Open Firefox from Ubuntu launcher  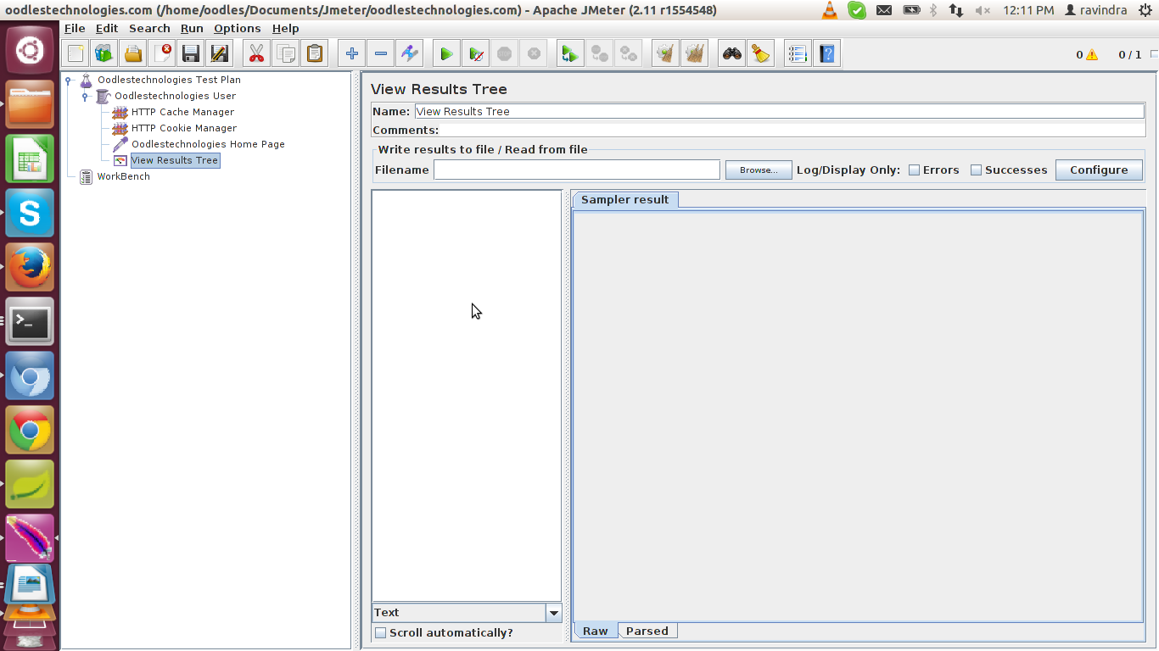point(30,268)
